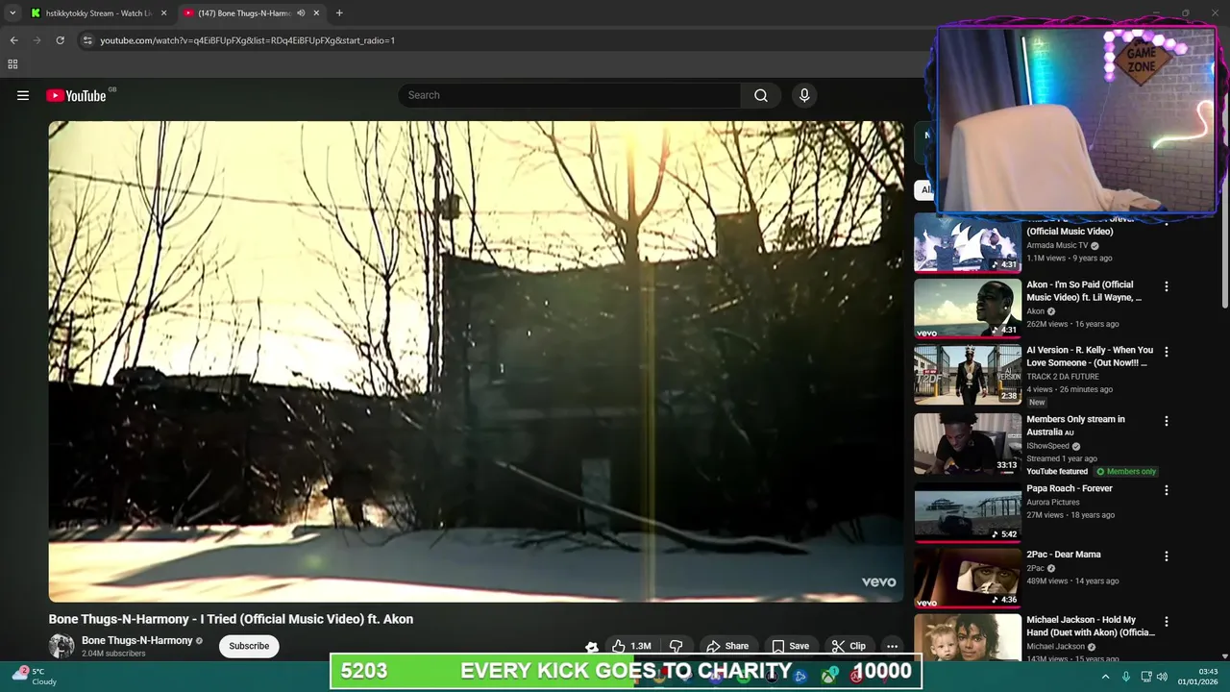
Task: Open site information icon in address bar
Action: [87, 40]
